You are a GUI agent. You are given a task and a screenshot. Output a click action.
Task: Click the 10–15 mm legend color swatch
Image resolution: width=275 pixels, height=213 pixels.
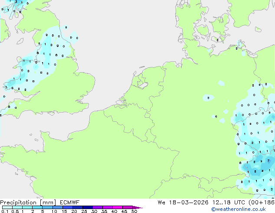click(57, 207)
